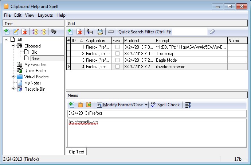
Task: Mark the Eagle Mode clip as favorite
Action: [117, 60]
